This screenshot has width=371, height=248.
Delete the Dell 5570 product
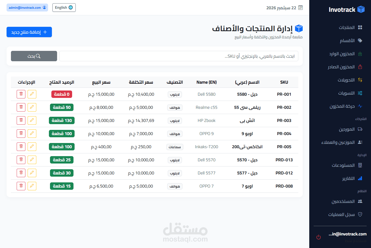21,160
